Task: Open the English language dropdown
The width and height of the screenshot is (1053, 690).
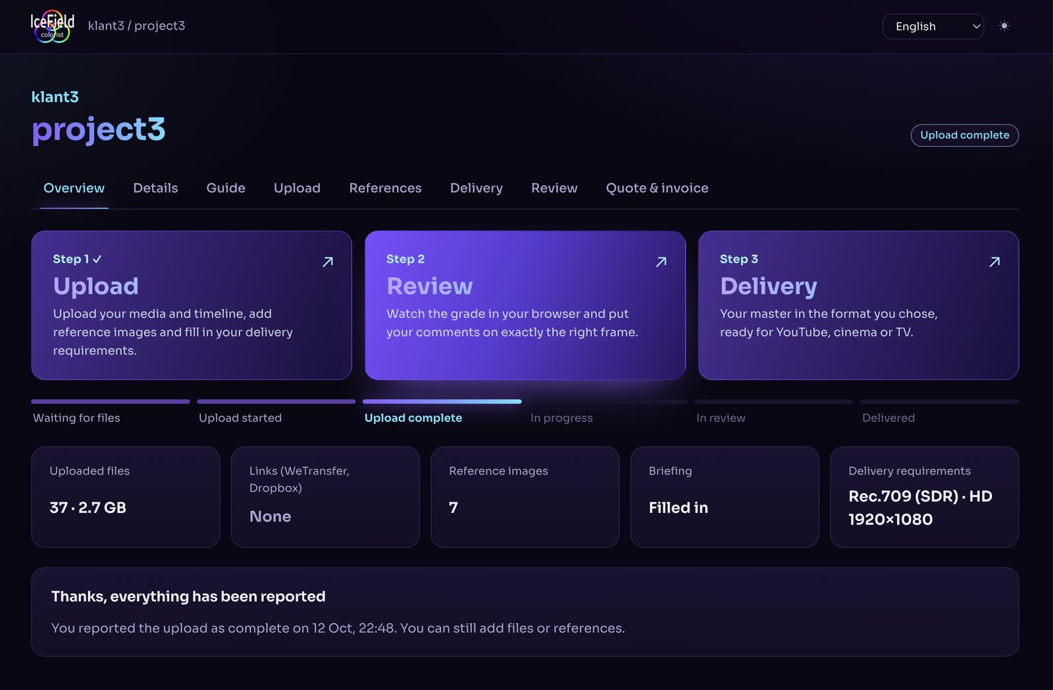Action: (933, 26)
